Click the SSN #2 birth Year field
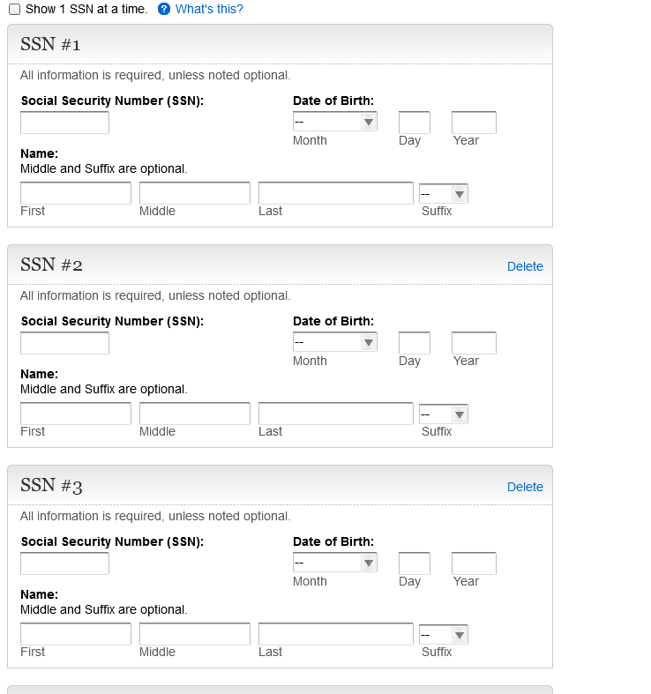651x694 pixels. click(x=474, y=343)
